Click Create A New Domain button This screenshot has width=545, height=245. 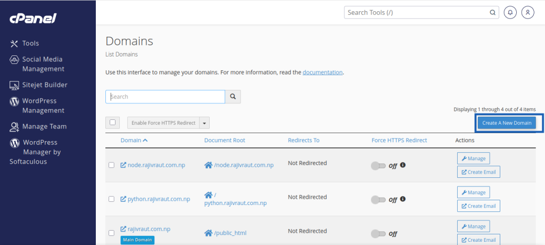point(507,123)
